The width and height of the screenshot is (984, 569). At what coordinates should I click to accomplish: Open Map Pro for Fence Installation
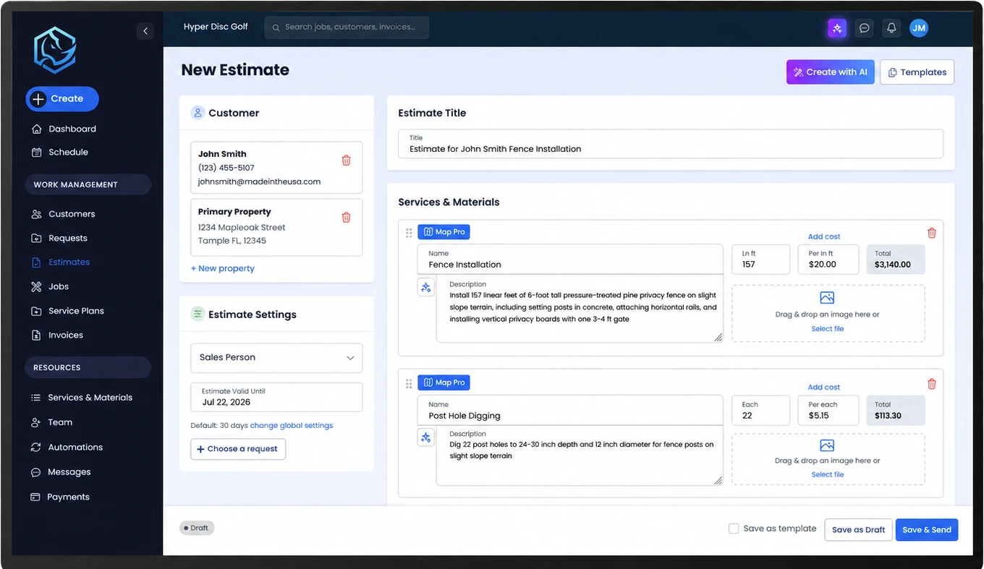click(444, 232)
